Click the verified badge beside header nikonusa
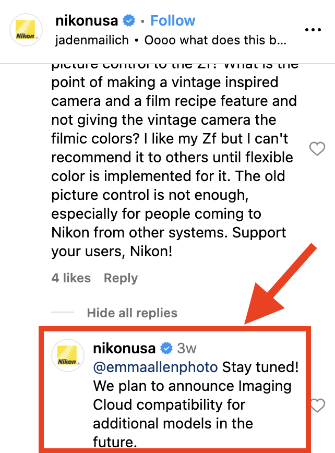Image resolution: width=335 pixels, height=453 pixels. (x=128, y=21)
